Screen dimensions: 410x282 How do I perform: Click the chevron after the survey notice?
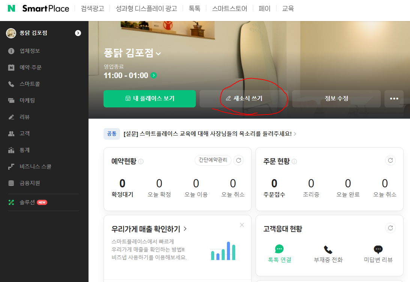point(295,134)
